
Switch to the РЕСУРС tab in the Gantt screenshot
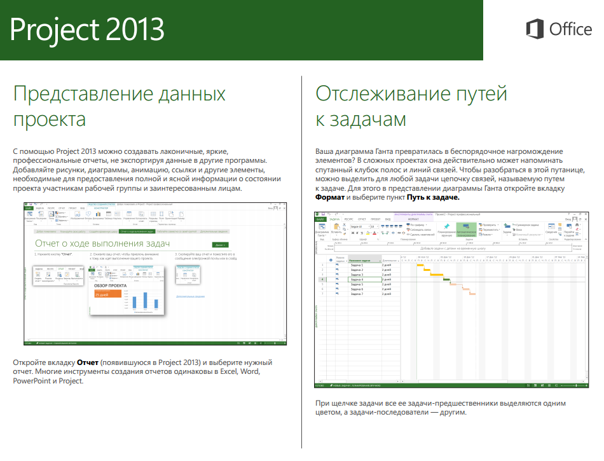coord(348,219)
